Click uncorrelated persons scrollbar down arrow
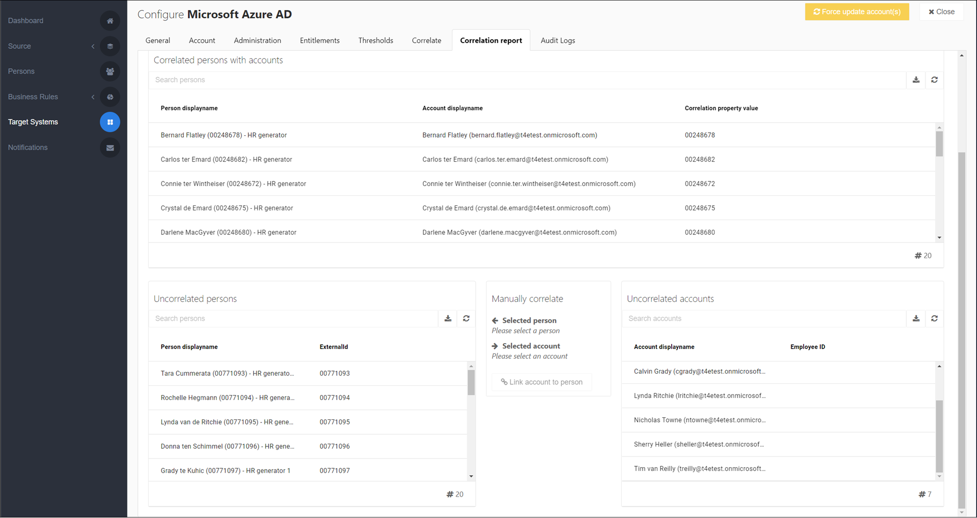The image size is (977, 518). coord(471,477)
